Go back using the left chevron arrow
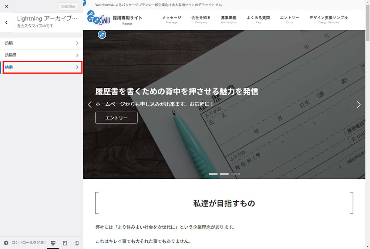This screenshot has height=249, width=370. 7,23
